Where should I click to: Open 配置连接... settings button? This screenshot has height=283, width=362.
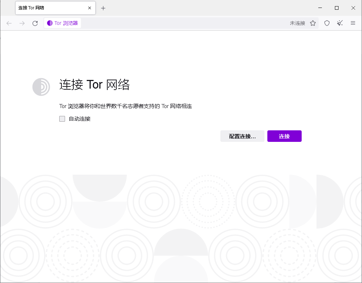tap(242, 136)
